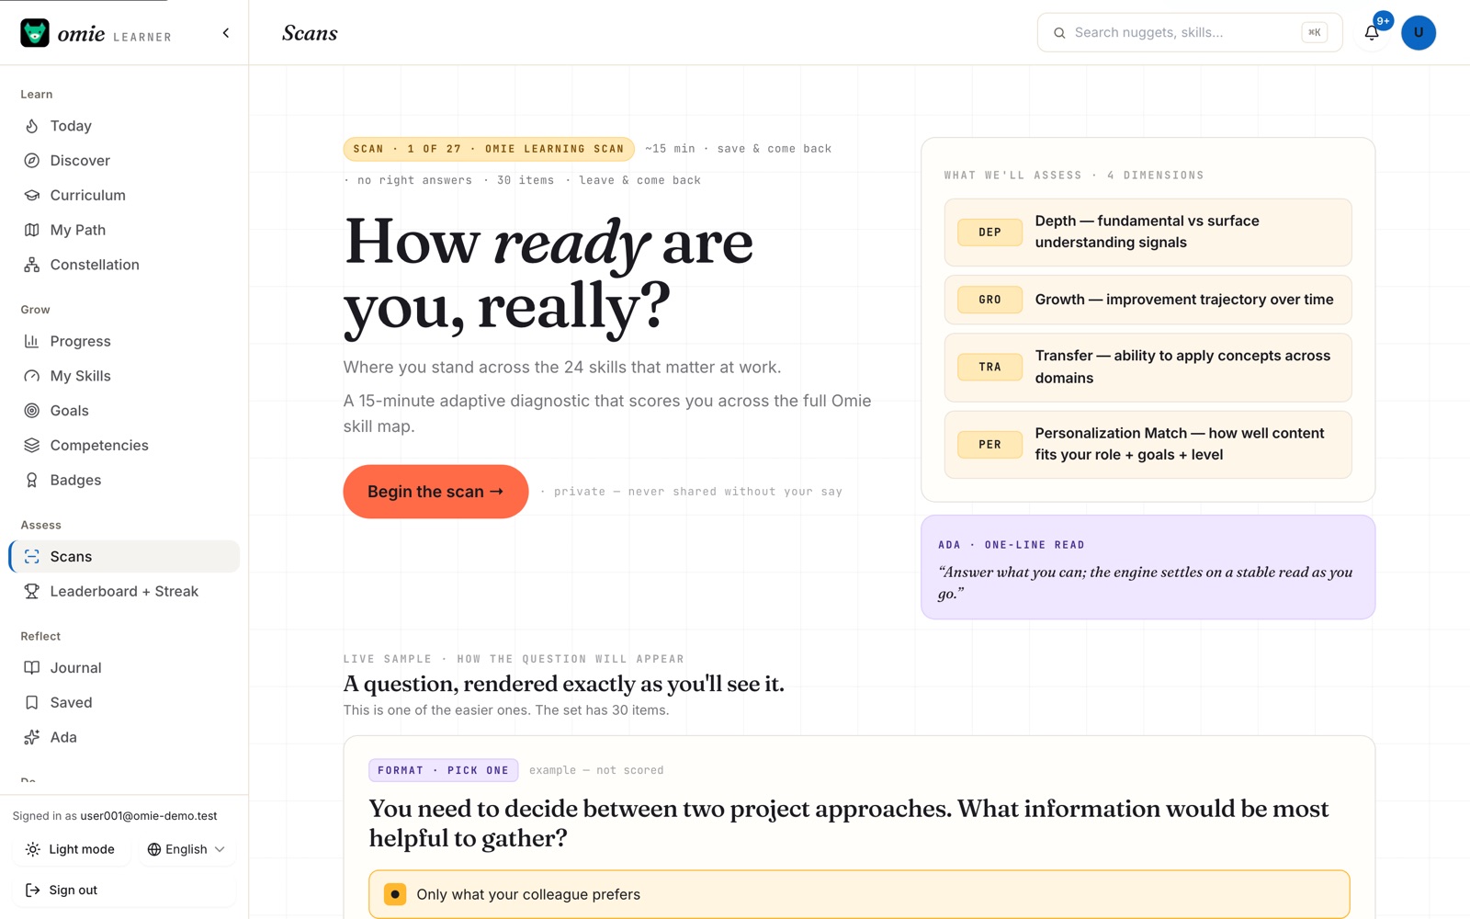1470x919 pixels.
Task: Open the Today flame icon
Action: (32, 126)
